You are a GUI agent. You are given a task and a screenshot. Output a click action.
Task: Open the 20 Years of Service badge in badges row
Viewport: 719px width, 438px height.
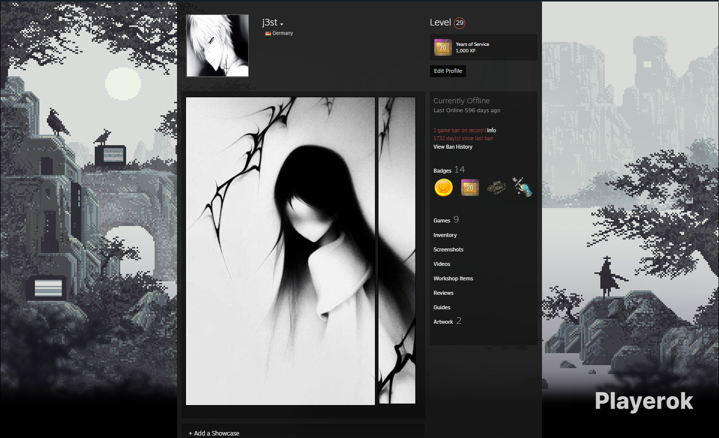470,188
